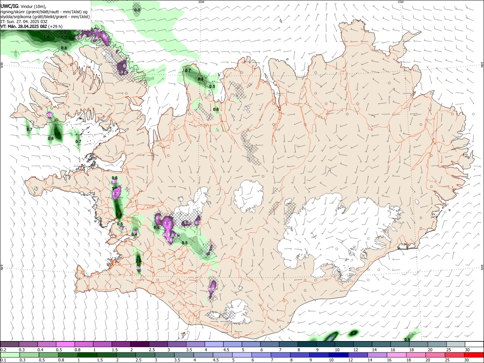Select the lilac lower swatch between 14 and 16
Screen dimensions: 484x363
pos(377,355)
